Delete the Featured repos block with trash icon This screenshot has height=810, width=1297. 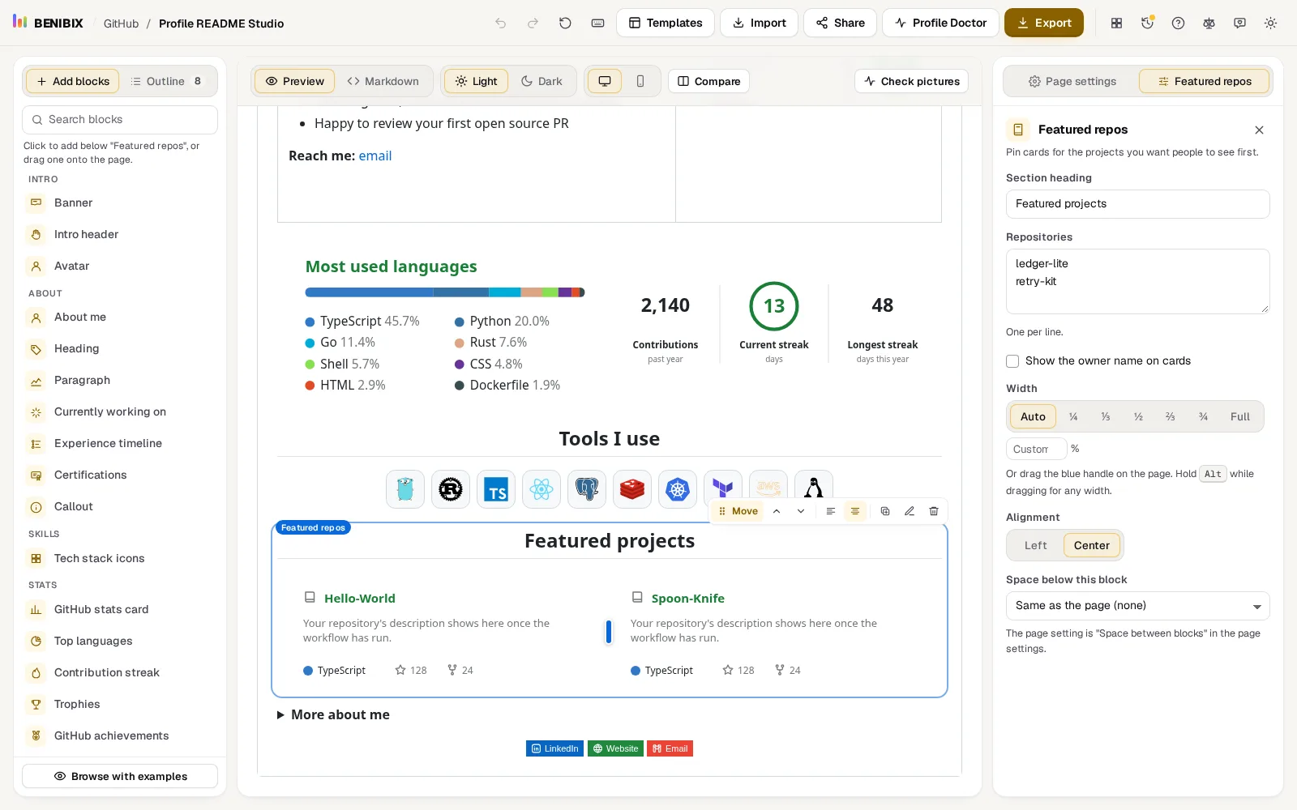tap(934, 511)
